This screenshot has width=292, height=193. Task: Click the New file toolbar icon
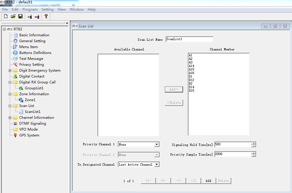click(5, 17)
